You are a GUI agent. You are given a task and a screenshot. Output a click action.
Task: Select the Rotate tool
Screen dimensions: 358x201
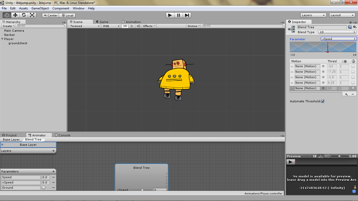[x=24, y=15]
